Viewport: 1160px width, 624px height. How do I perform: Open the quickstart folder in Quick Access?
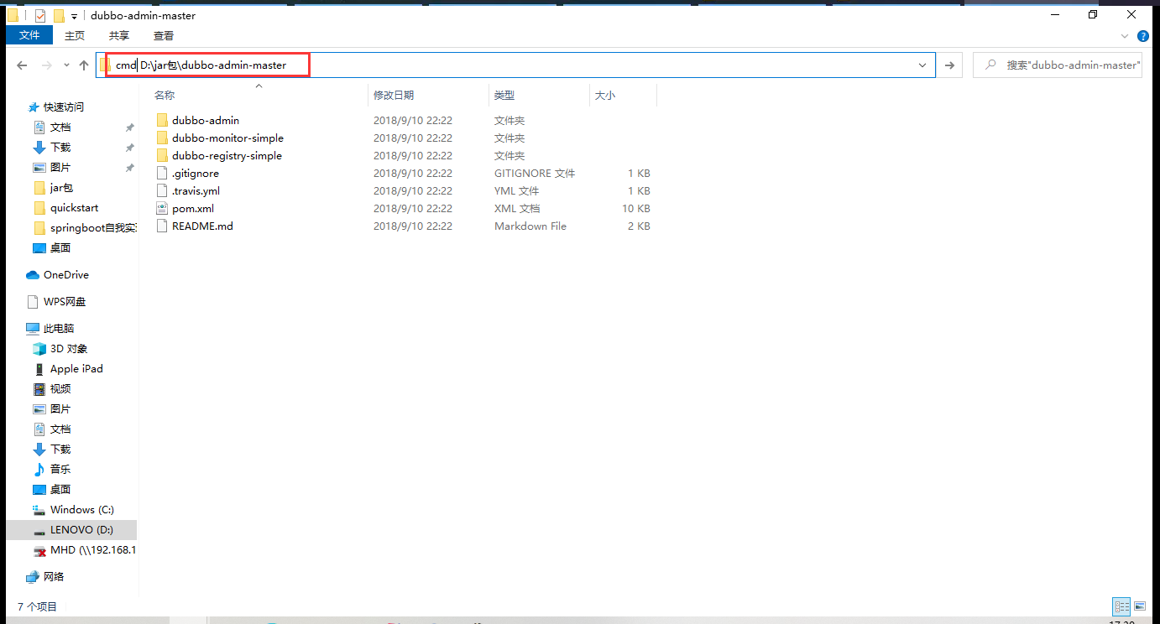click(75, 208)
